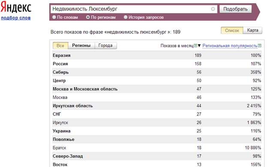Switch to the Города tab

(105, 46)
